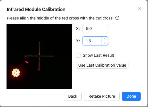This screenshot has height=107, width=148.
Task: Click the top end of the vertical cross line
Action: (39, 42)
